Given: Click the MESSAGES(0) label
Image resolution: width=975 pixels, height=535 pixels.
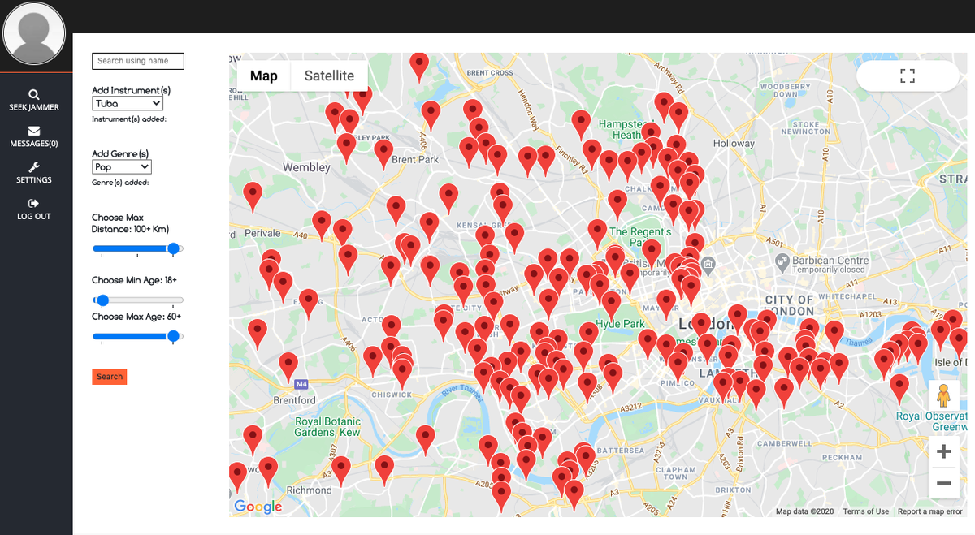Looking at the screenshot, I should (34, 144).
